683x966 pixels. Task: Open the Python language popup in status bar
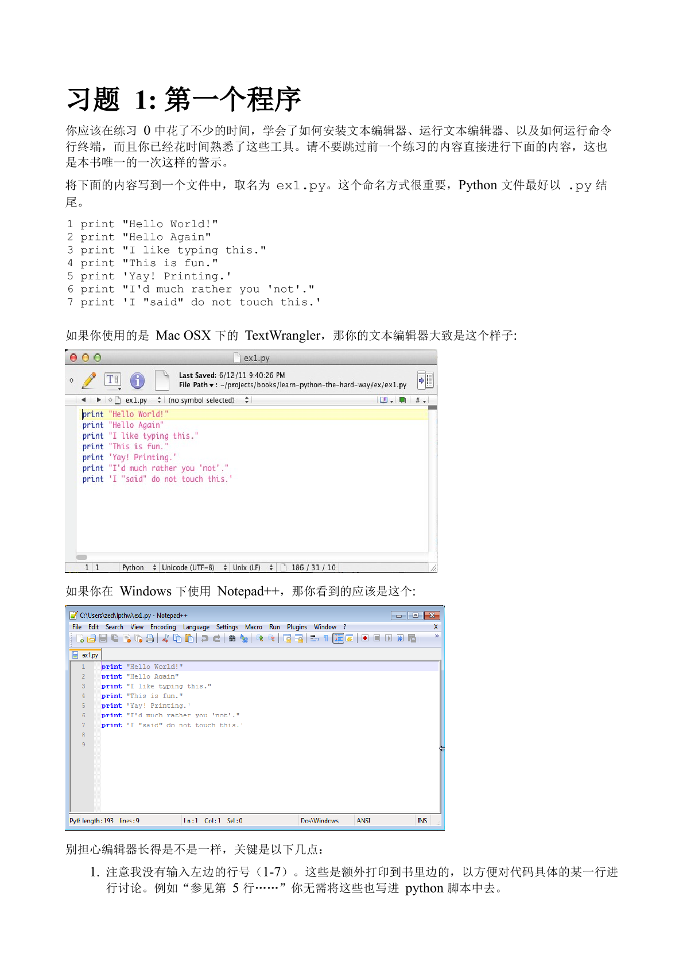(x=139, y=567)
